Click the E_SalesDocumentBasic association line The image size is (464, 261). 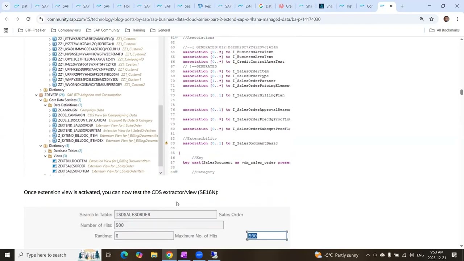pyautogui.click(x=230, y=143)
